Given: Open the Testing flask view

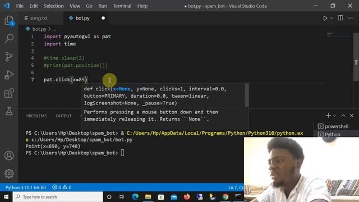Looking at the screenshot, I should (9, 111).
